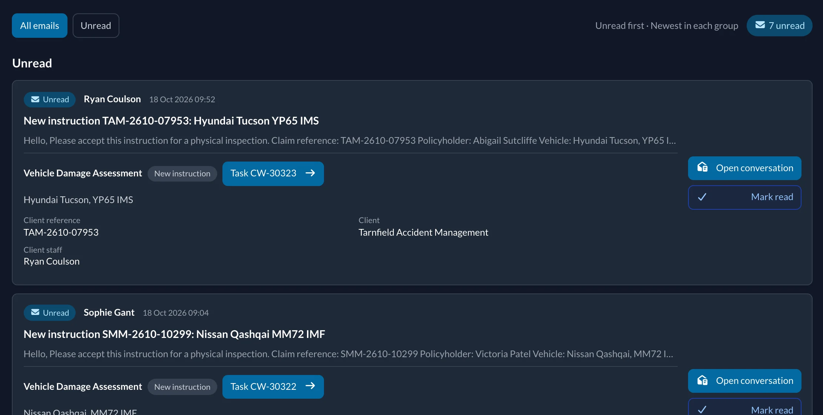Click the 7 unread counter badge
The image size is (823, 415).
(x=779, y=26)
